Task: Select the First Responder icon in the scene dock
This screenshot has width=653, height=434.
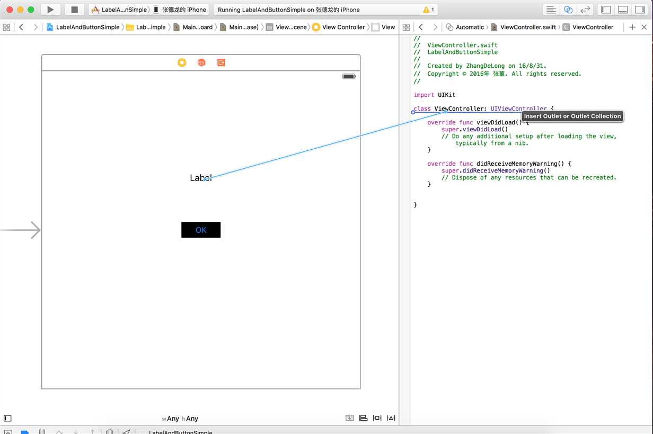Action: pyautogui.click(x=201, y=62)
